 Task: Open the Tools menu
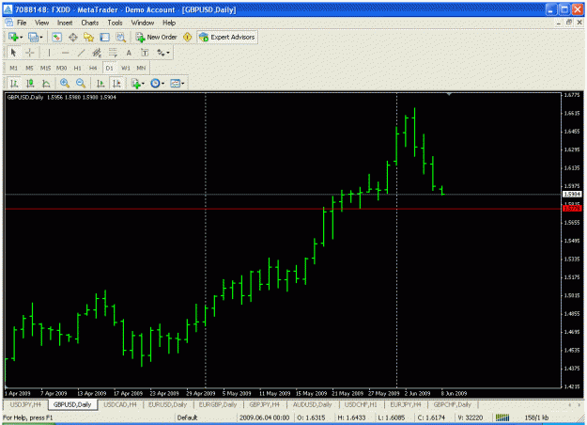click(x=115, y=23)
